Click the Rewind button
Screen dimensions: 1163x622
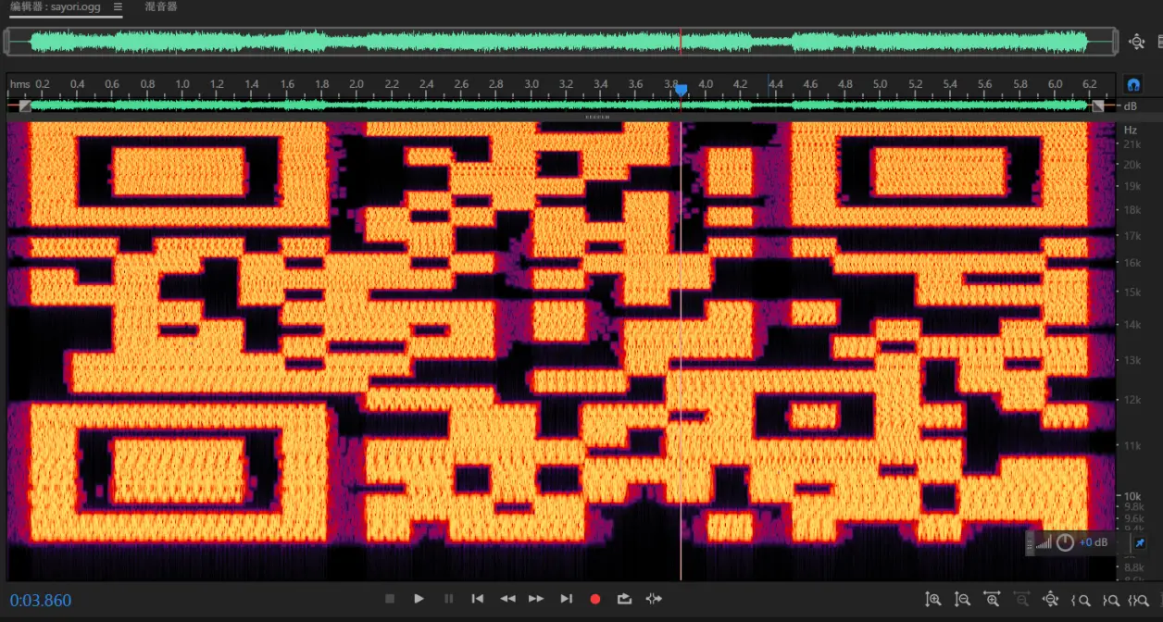pyautogui.click(x=507, y=599)
